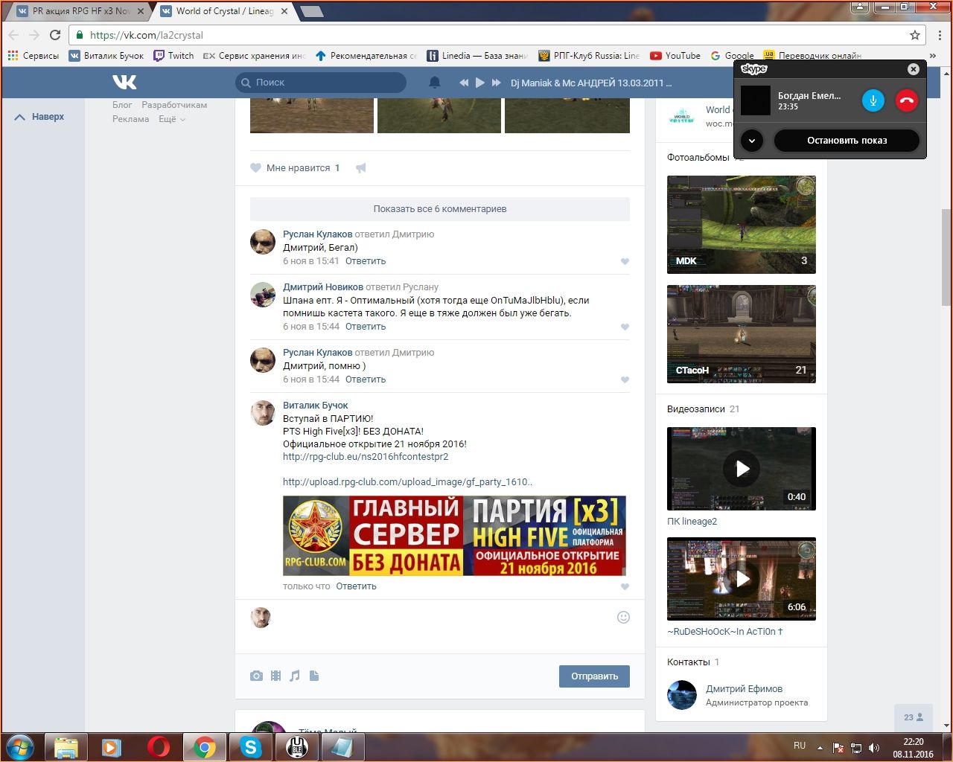
Task: Mute microphone in Skype call panel
Action: 873,100
